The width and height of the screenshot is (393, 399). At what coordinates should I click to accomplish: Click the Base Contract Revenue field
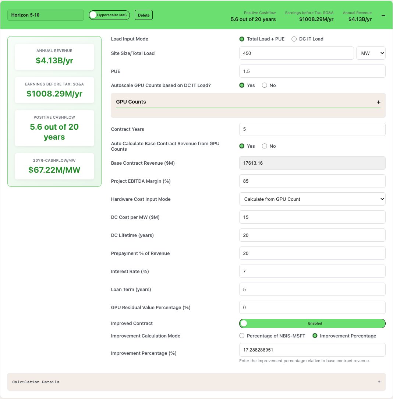click(312, 163)
